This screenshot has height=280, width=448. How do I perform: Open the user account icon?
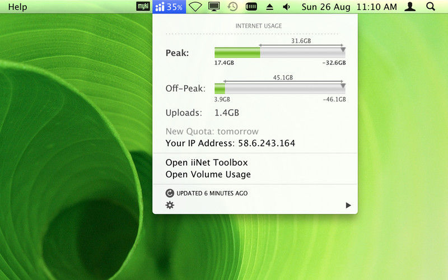point(410,7)
